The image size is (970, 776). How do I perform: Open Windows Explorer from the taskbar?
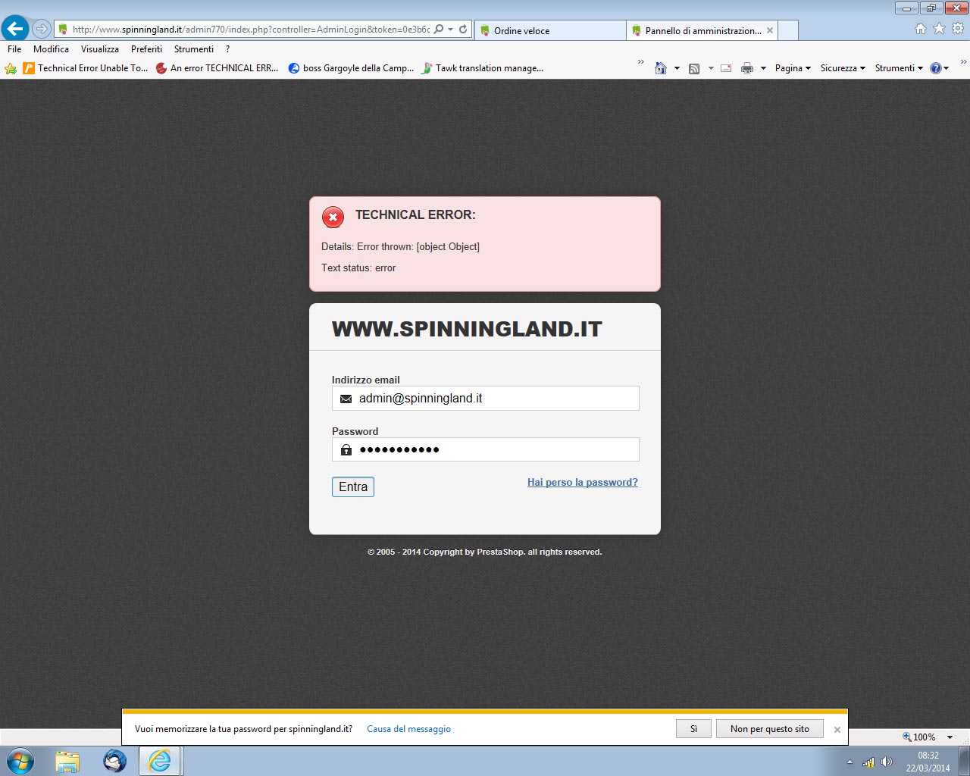(67, 761)
